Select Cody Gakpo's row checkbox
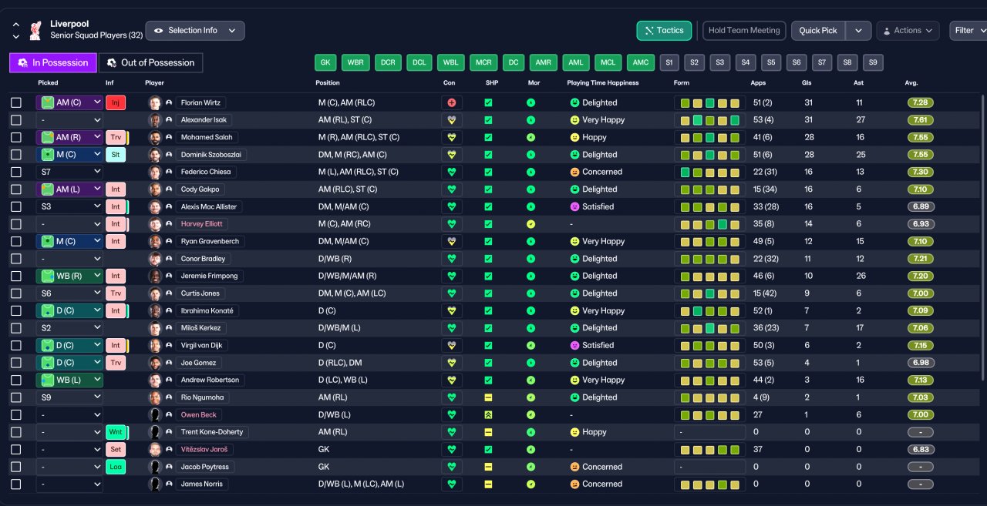The image size is (987, 506). (16, 189)
